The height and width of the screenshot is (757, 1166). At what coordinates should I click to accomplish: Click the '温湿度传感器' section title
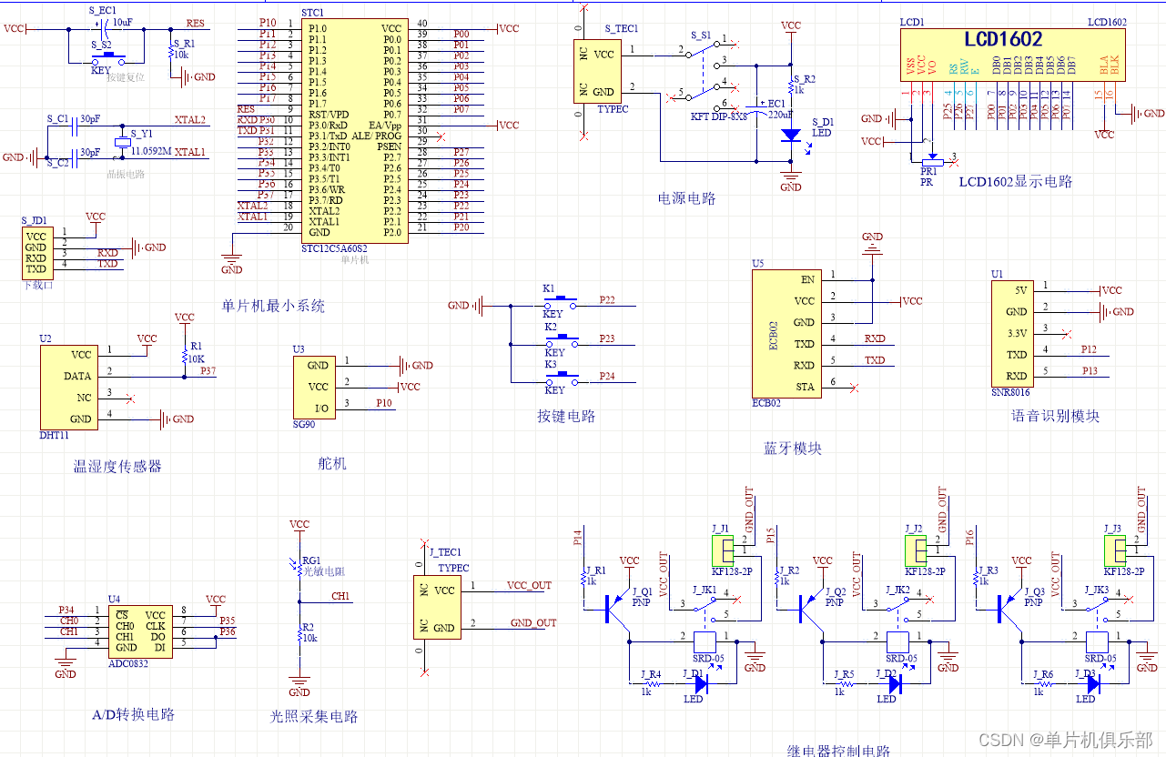tap(117, 466)
